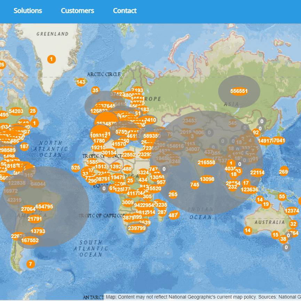Select the marker labeled 487
The height and width of the screenshot is (301, 301).
174,215
